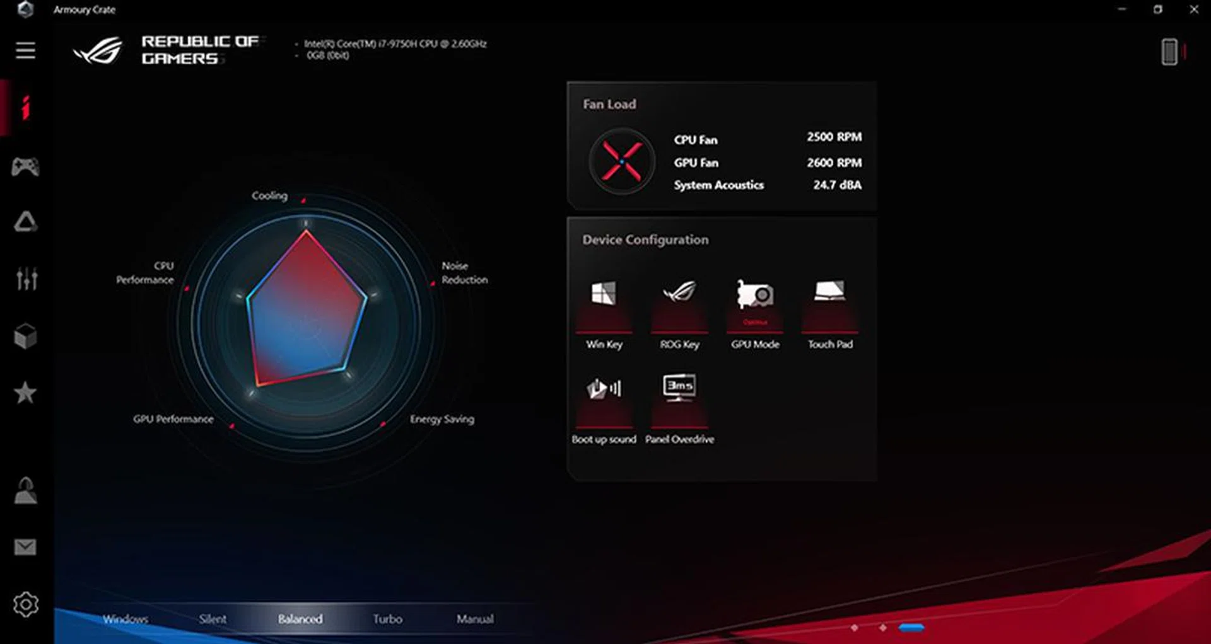Open Armoury Crate settings gear
This screenshot has height=644, width=1211.
point(25,604)
